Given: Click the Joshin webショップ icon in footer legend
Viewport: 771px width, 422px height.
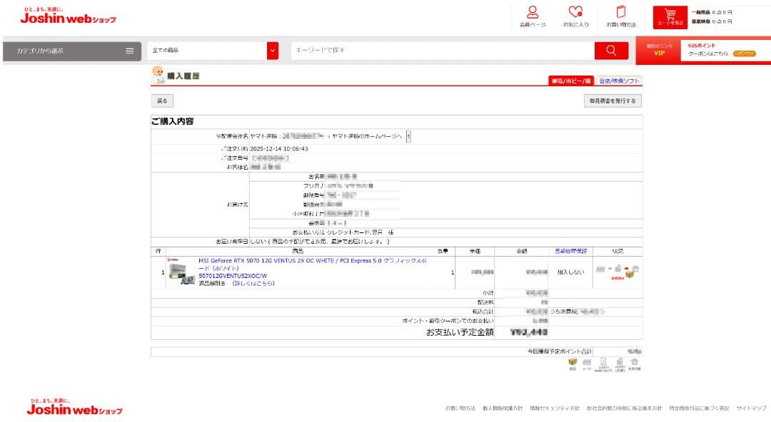Looking at the screenshot, I should click(603, 360).
